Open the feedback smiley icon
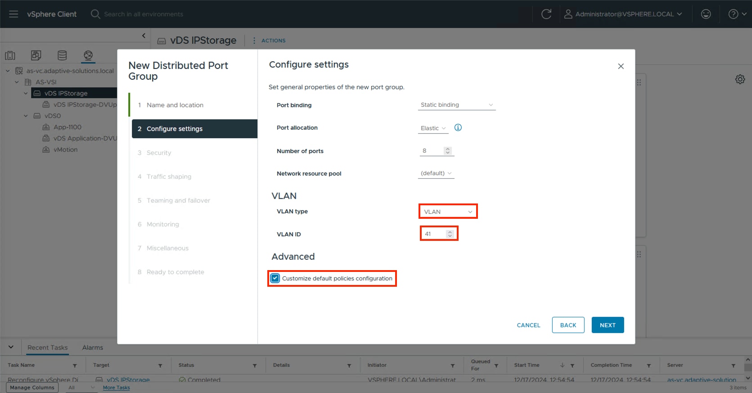 (706, 14)
